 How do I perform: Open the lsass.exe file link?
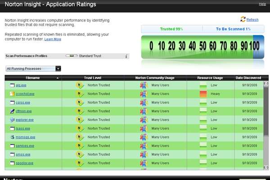(x=23, y=129)
